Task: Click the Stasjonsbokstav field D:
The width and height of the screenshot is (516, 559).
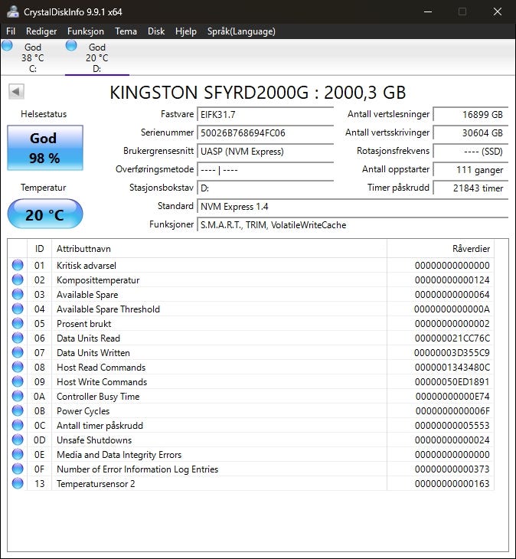Action: 265,188
